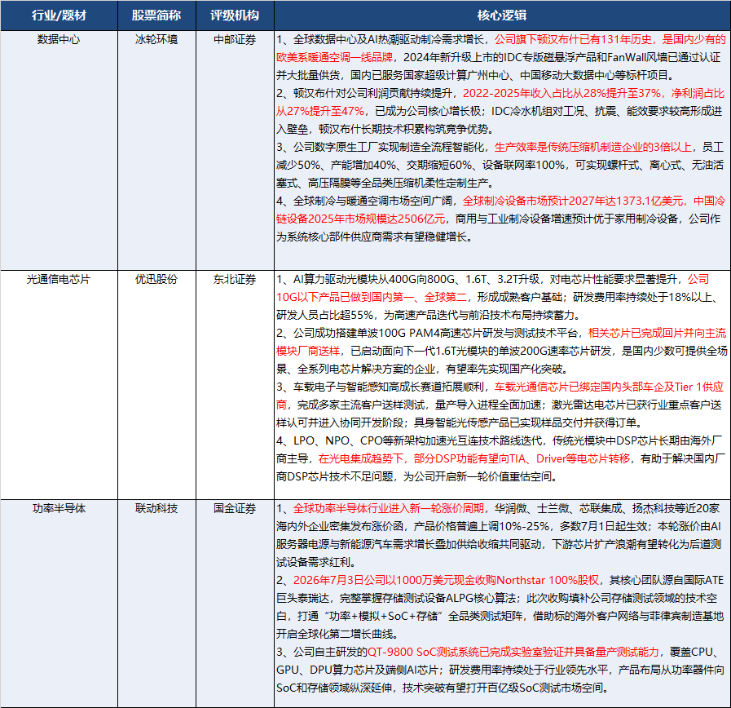This screenshot has height=708, width=731.
Task: Select the 冰轮环境 stock name cell
Action: click(x=156, y=150)
